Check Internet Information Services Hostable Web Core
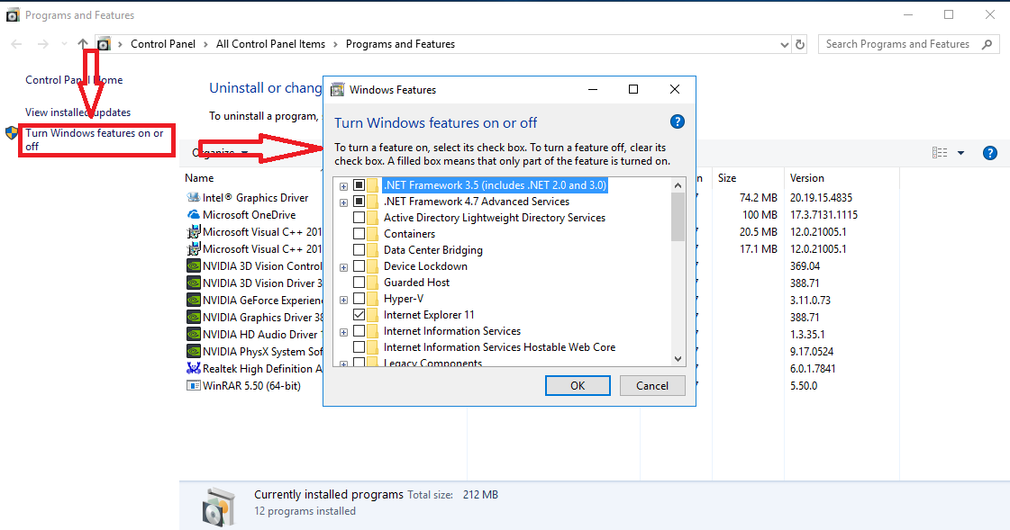The height and width of the screenshot is (530, 1010). click(x=359, y=347)
